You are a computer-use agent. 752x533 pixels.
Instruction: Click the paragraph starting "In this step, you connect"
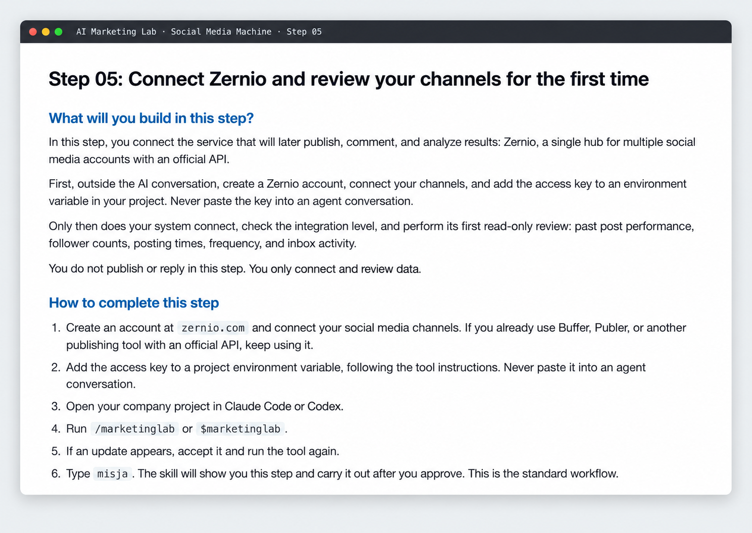point(372,150)
